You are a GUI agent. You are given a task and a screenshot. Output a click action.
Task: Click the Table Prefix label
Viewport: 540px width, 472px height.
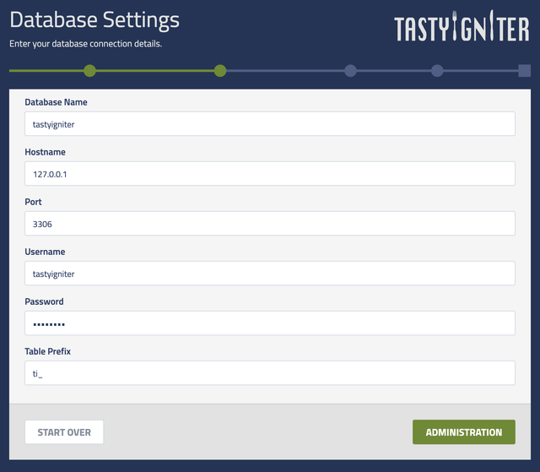[x=47, y=351]
